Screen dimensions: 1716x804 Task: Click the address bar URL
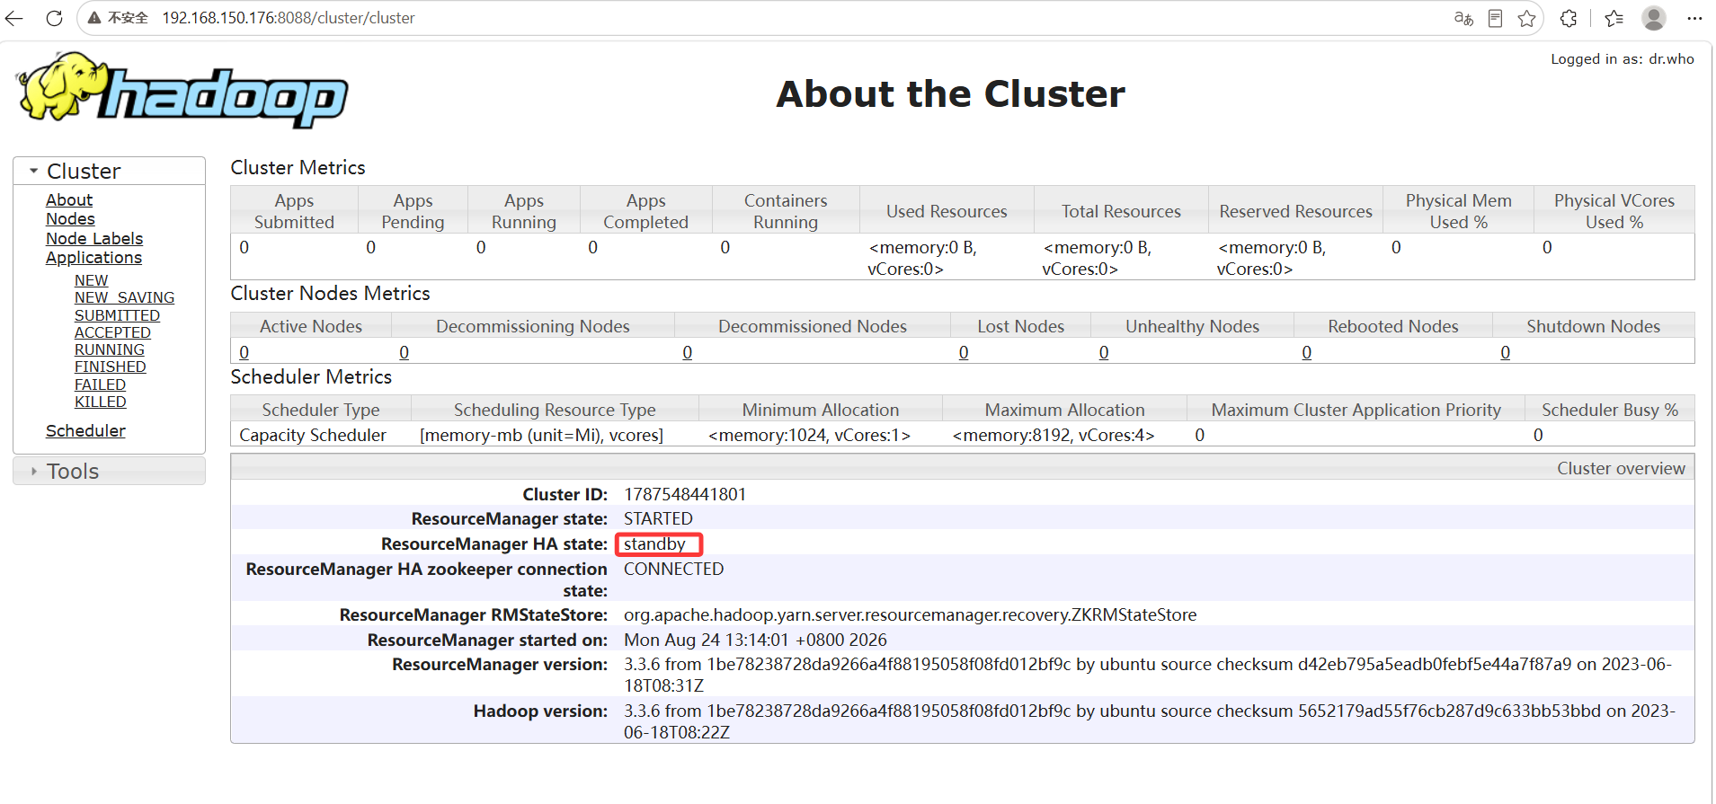[289, 18]
